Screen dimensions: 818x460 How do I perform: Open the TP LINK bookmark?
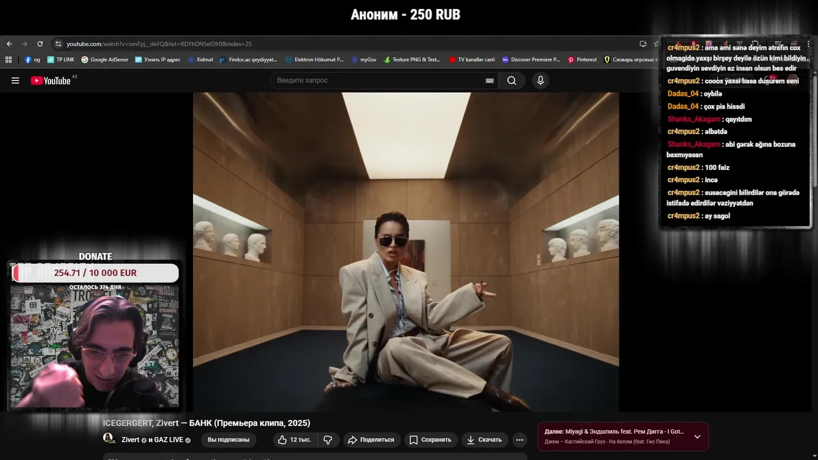pyautogui.click(x=61, y=59)
